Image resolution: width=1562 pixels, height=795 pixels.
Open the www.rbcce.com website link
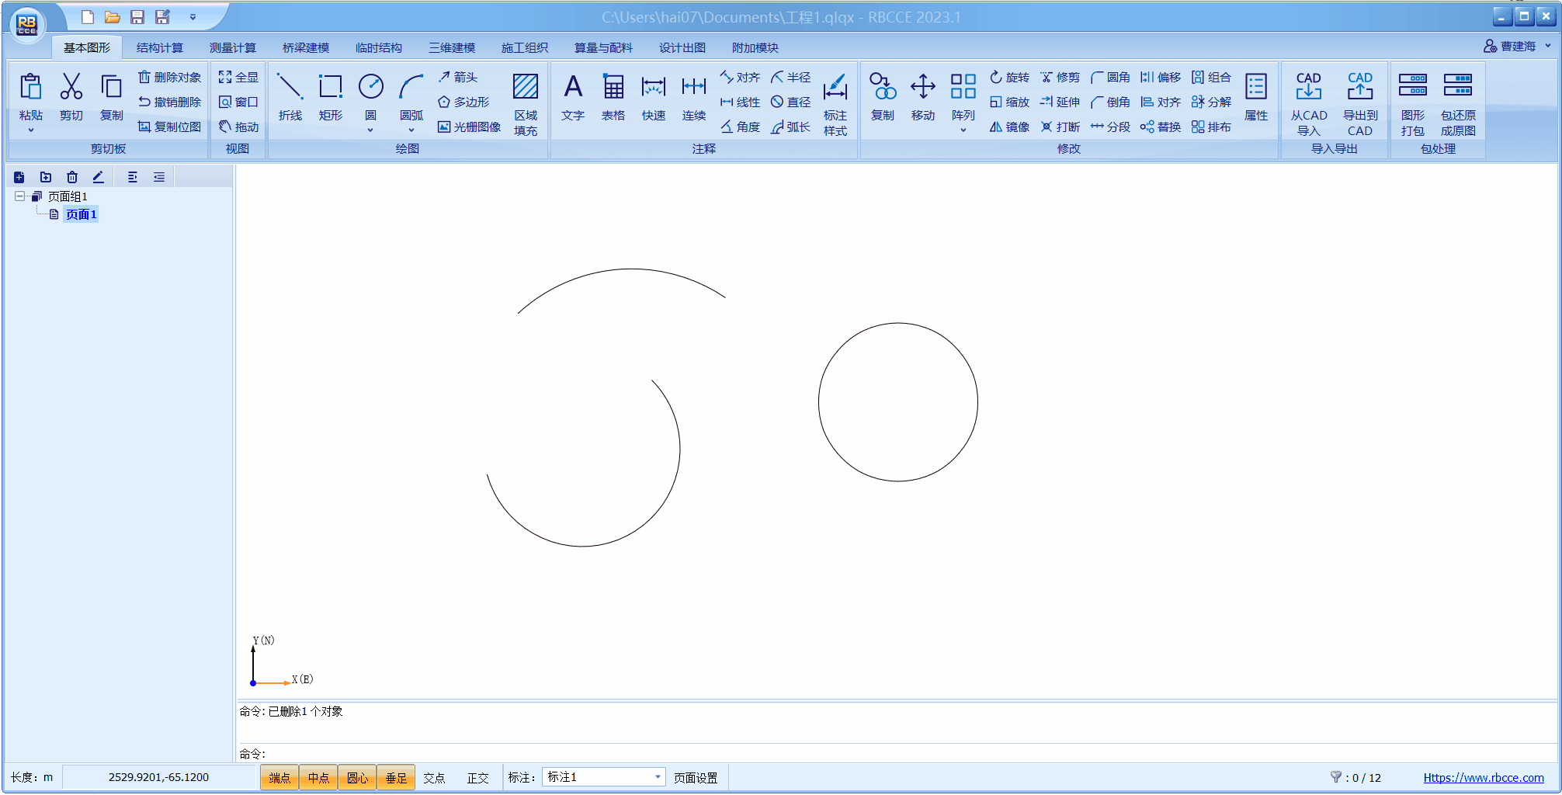tap(1483, 777)
